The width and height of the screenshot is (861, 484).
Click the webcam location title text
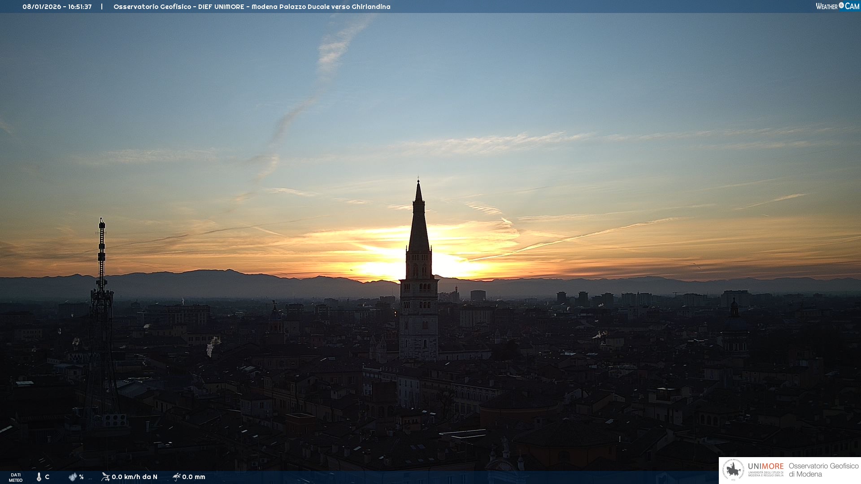click(x=252, y=7)
